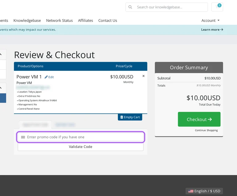Open the Knowledgebase menu item
The width and height of the screenshot is (237, 196).
coord(27,20)
